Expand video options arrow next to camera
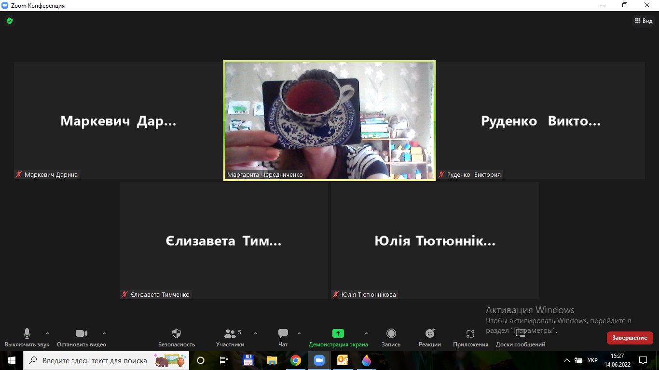 104,333
